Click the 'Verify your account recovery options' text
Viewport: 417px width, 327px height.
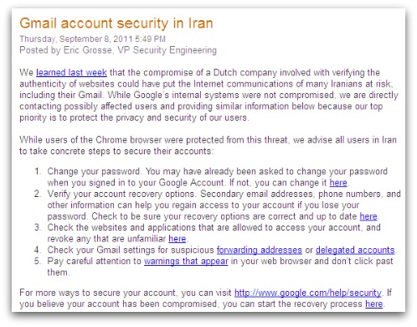pos(121,194)
